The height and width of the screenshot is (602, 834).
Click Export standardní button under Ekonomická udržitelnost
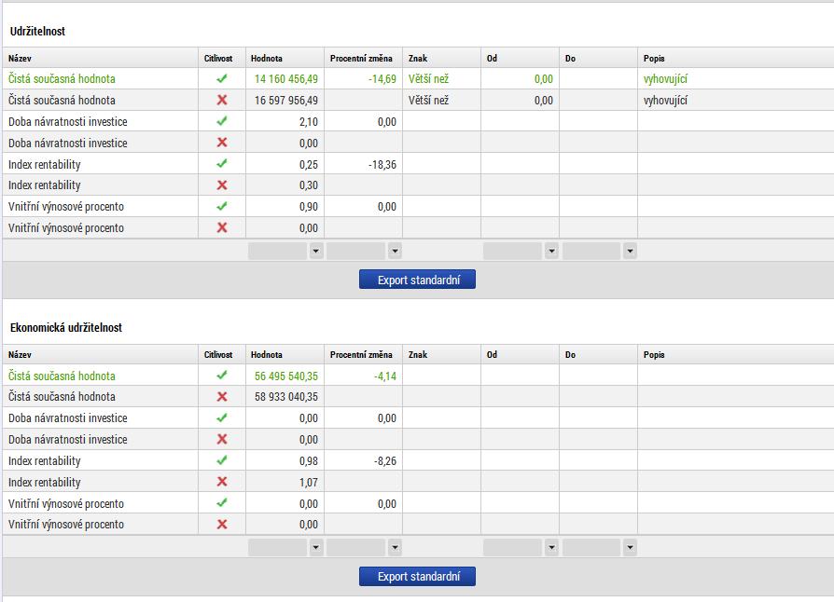point(418,576)
